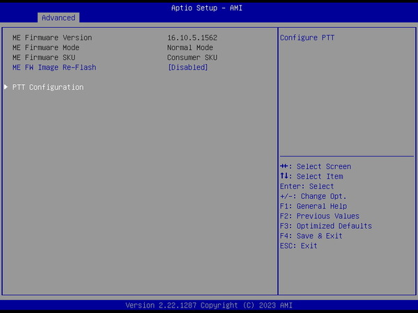Click the Normal Mode value
The image size is (418, 313).
pyautogui.click(x=190, y=47)
